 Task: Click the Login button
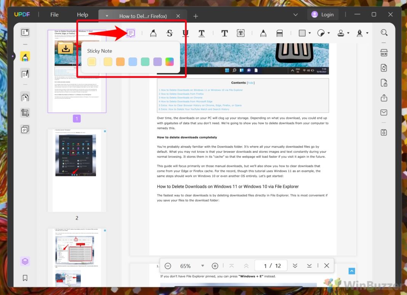click(x=322, y=14)
